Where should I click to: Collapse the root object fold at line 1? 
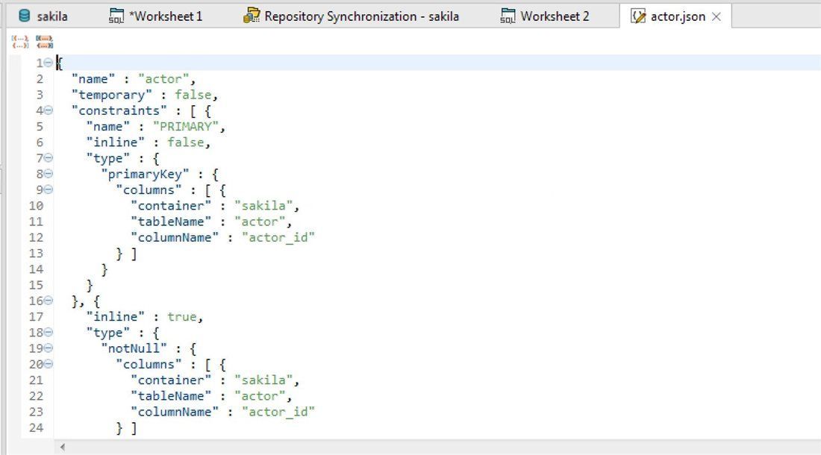49,63
